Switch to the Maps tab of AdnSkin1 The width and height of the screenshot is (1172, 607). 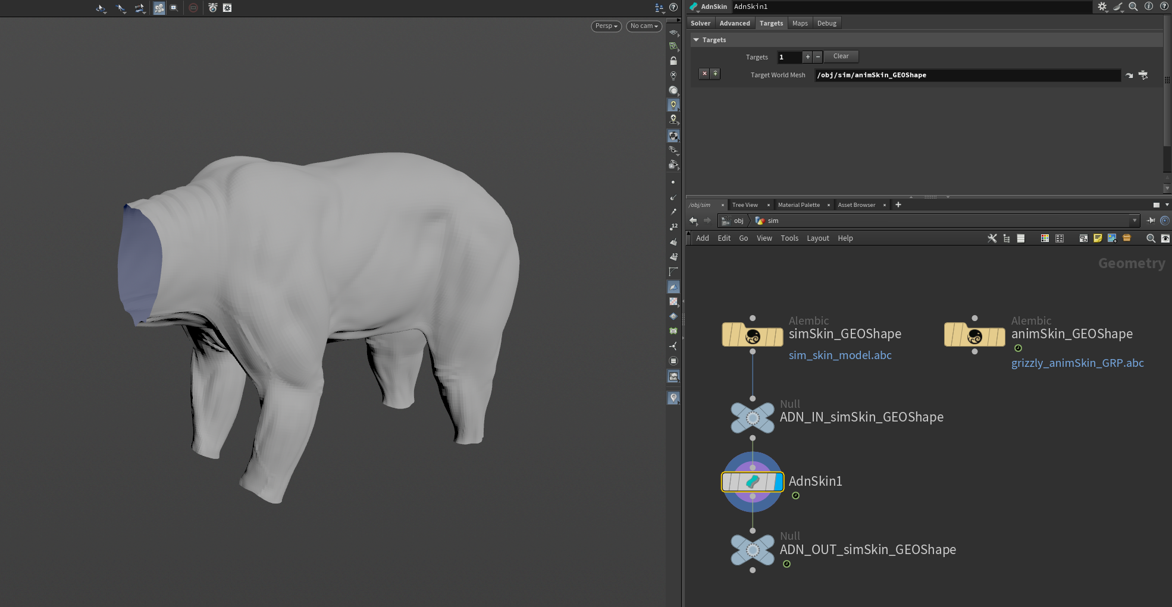click(x=800, y=23)
